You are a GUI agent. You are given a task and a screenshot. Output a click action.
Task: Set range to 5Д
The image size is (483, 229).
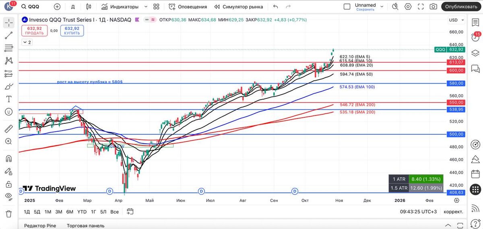tap(37, 211)
